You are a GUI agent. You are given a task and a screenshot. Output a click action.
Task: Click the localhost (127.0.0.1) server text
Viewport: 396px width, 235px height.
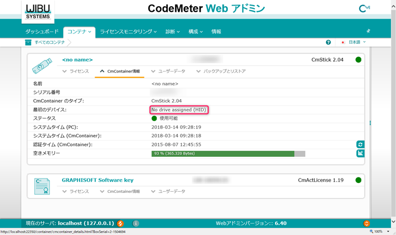(x=86, y=223)
